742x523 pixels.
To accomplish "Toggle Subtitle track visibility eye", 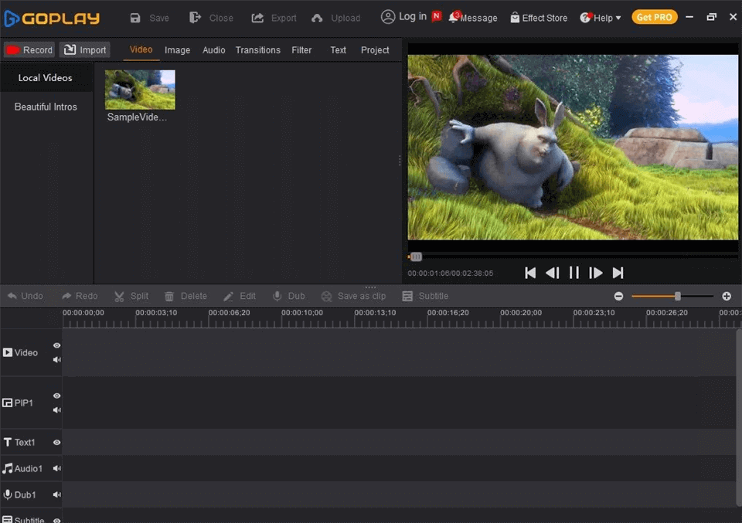I will (56, 520).
